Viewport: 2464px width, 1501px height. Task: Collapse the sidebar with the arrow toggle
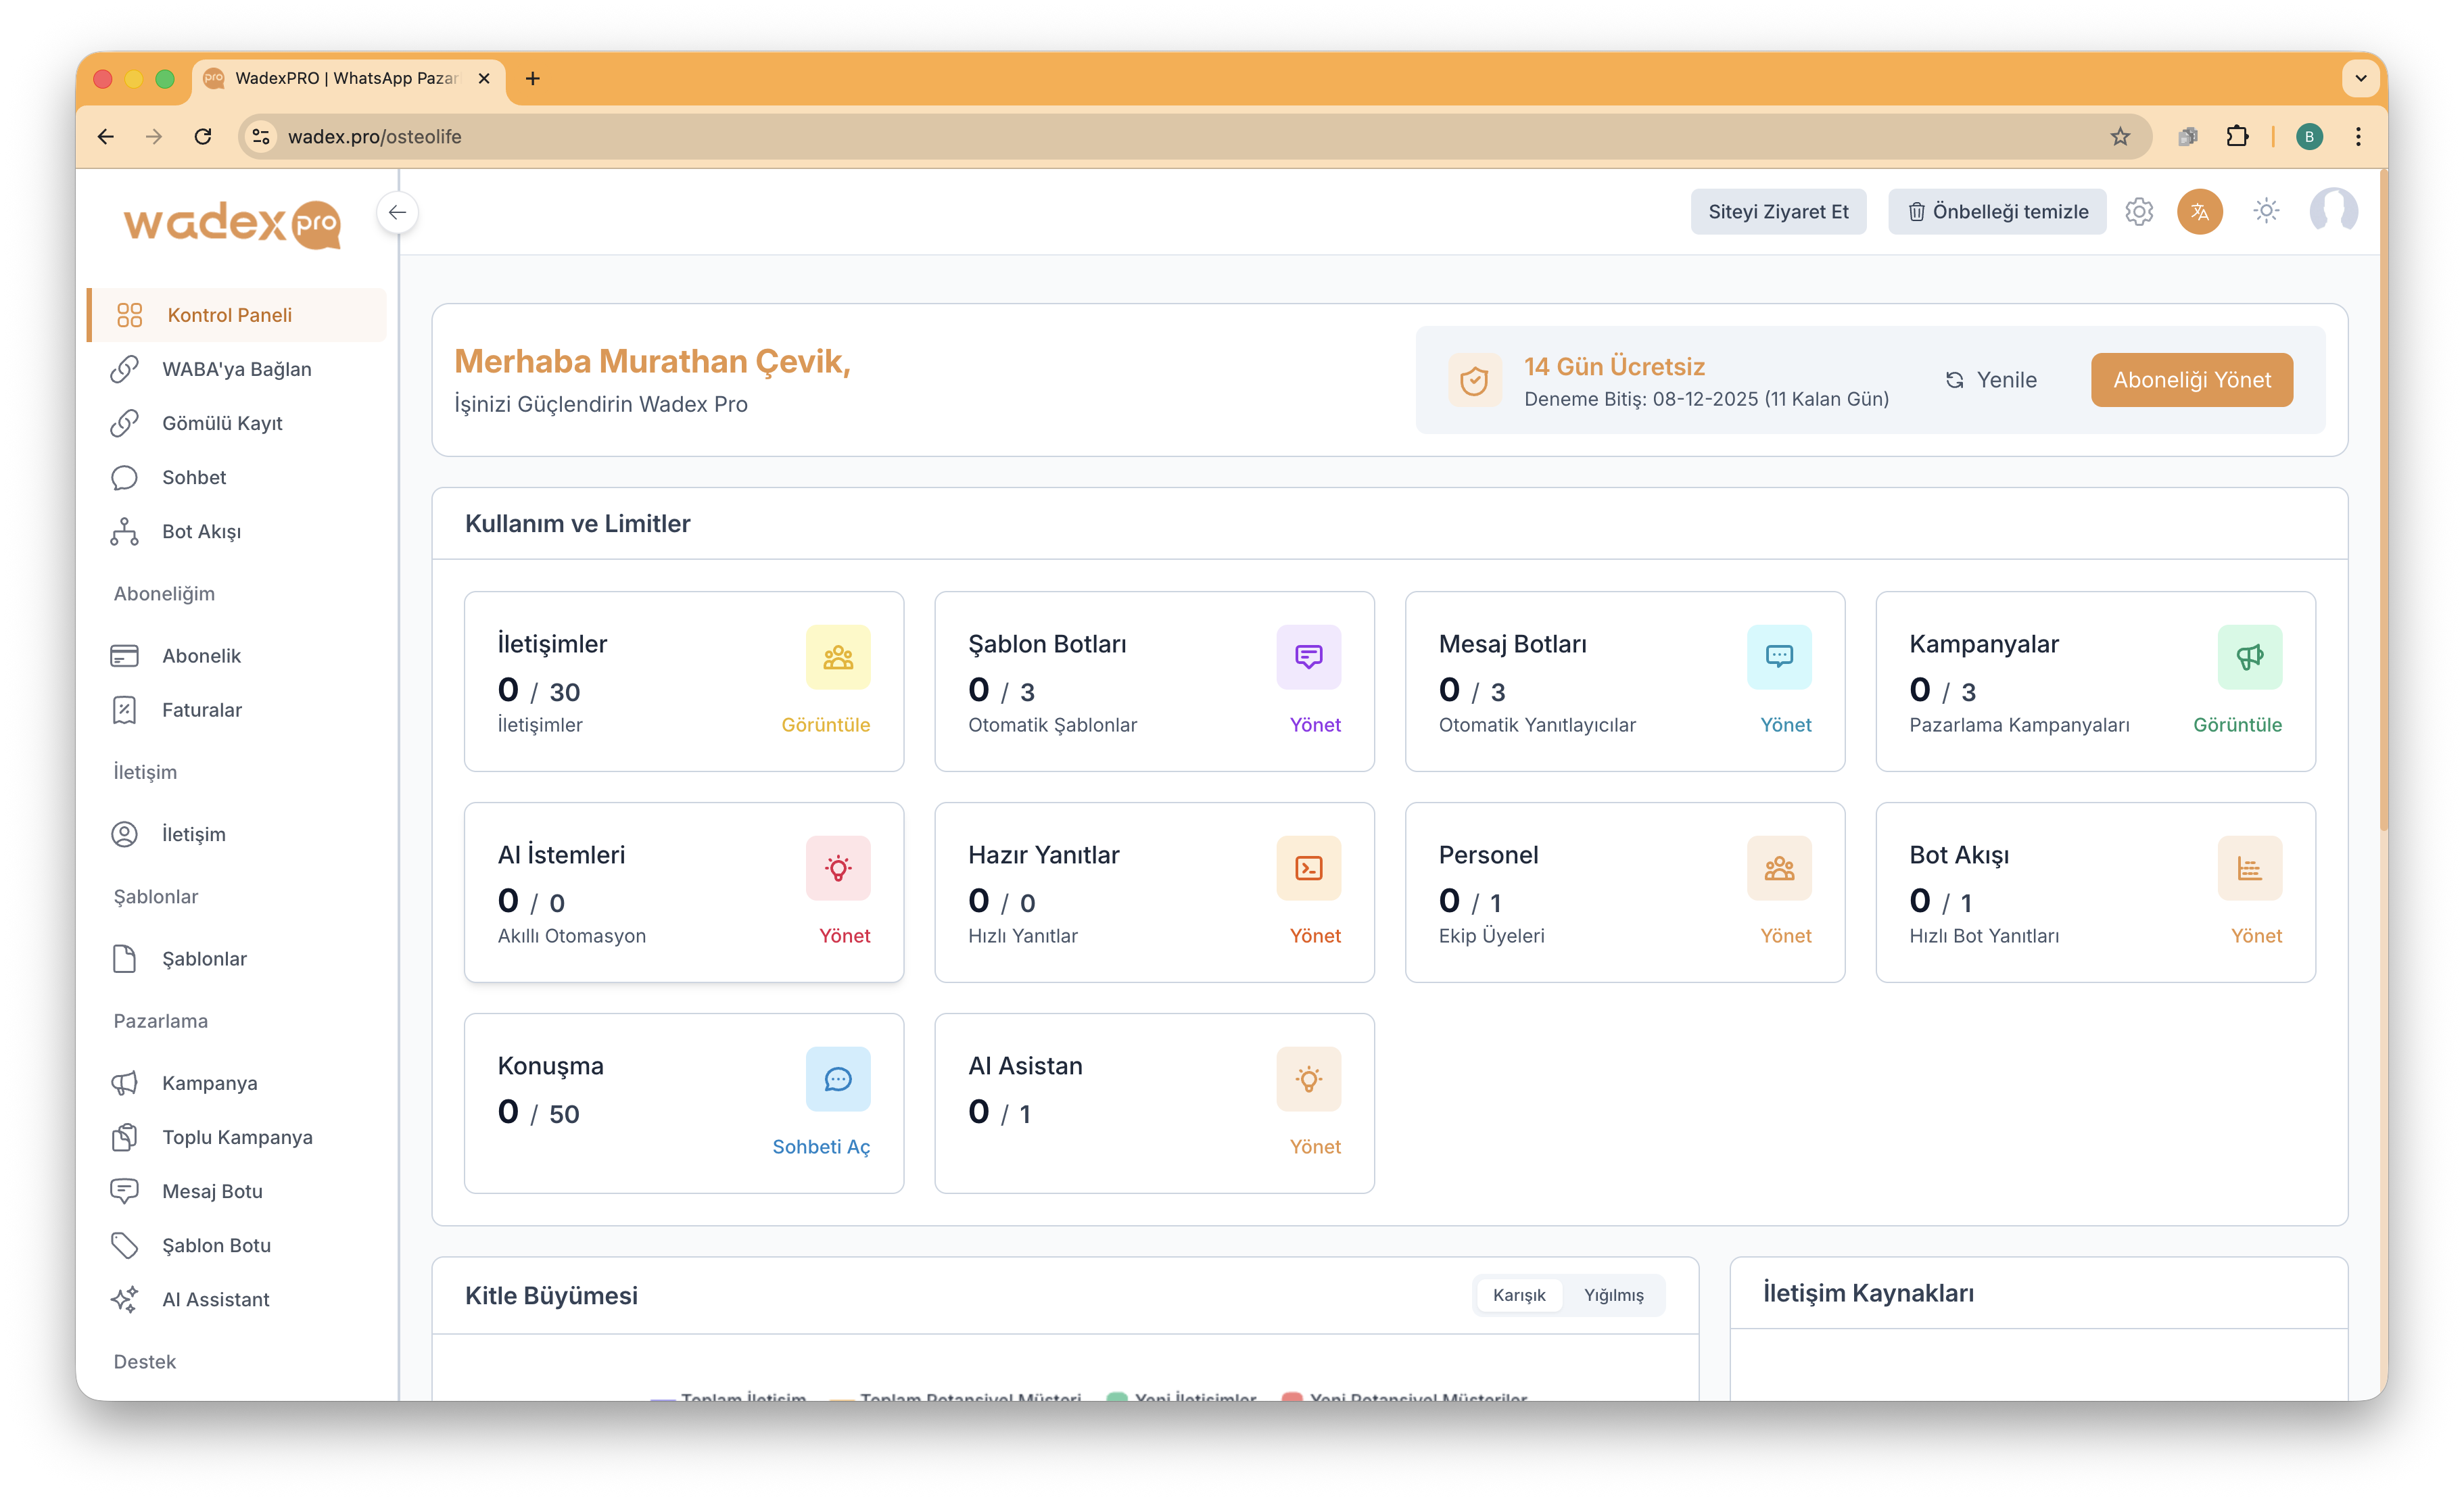click(x=398, y=212)
